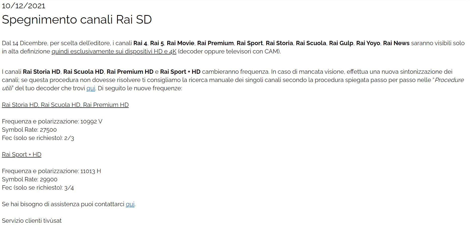470x227 pixels.
Task: Click the bold 'Rai News' text
Action: pos(396,43)
